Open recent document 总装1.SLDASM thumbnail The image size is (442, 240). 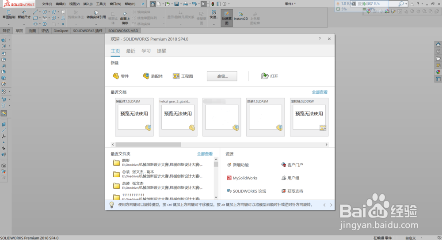click(x=265, y=117)
